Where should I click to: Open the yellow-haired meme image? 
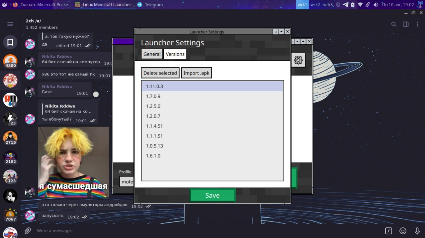coord(73,162)
